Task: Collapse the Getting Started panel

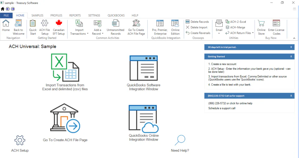Action: (x=291, y=57)
